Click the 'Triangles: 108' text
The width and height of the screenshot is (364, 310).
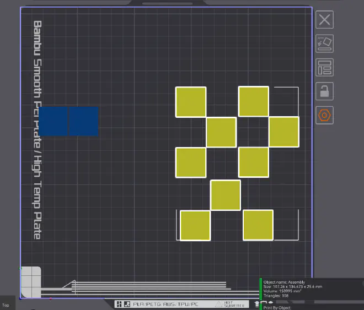coord(276,296)
